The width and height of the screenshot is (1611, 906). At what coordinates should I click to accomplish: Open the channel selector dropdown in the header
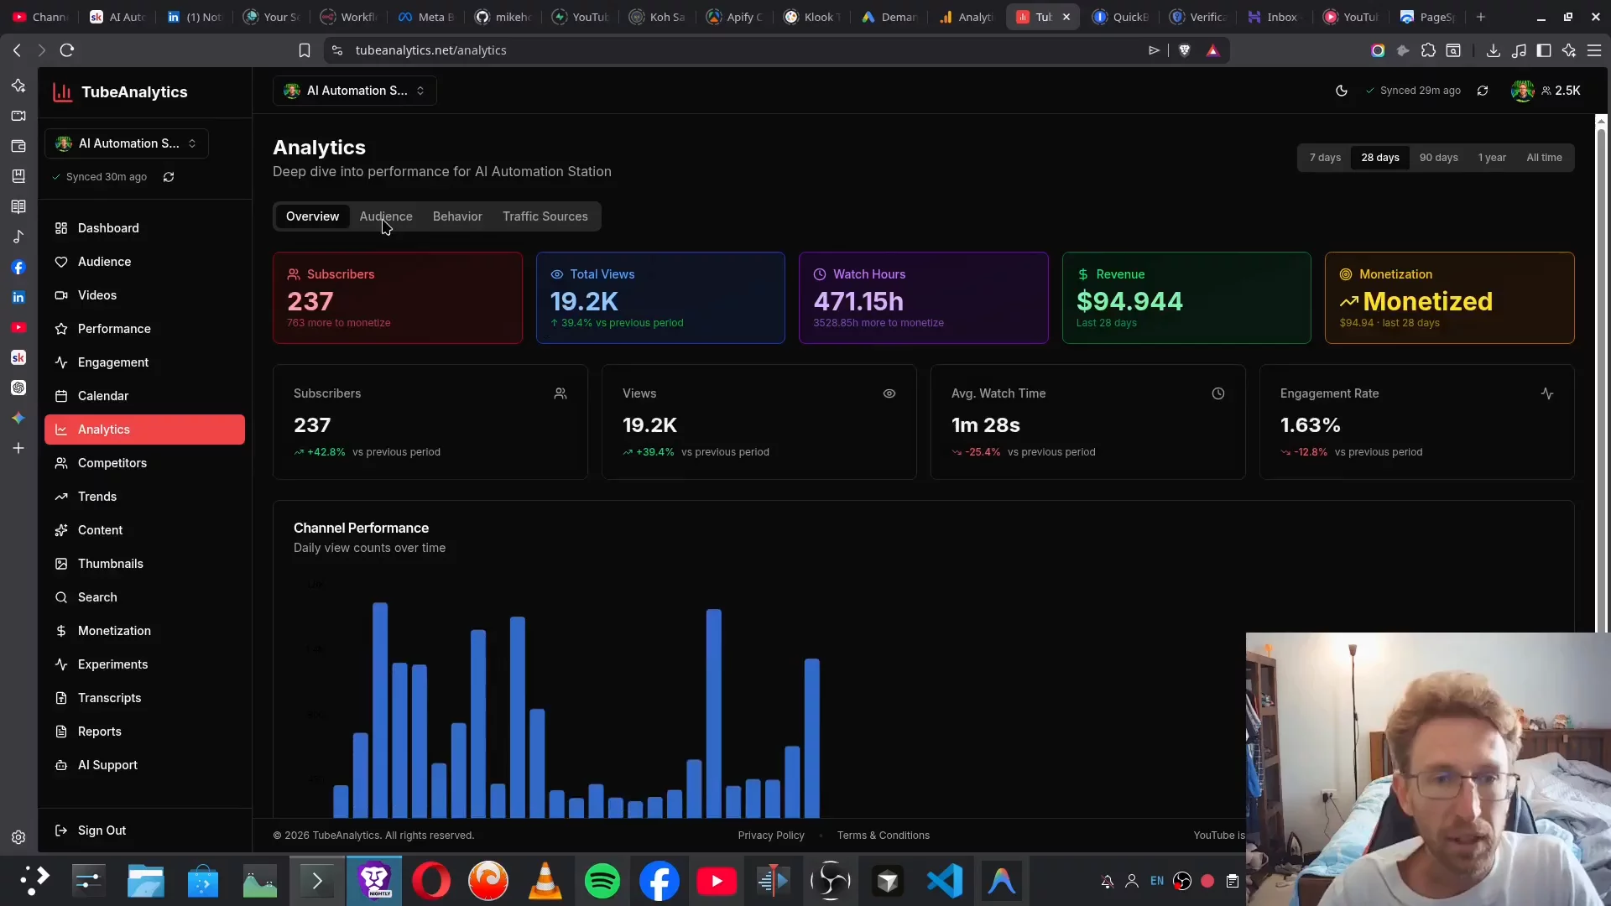coord(354,91)
